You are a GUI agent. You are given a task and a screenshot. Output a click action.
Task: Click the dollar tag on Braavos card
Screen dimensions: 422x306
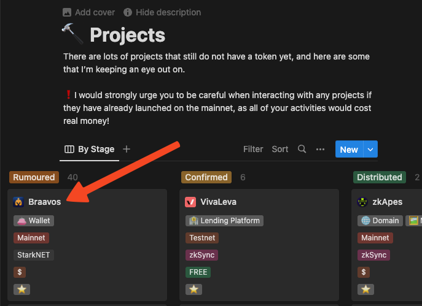[20, 272]
